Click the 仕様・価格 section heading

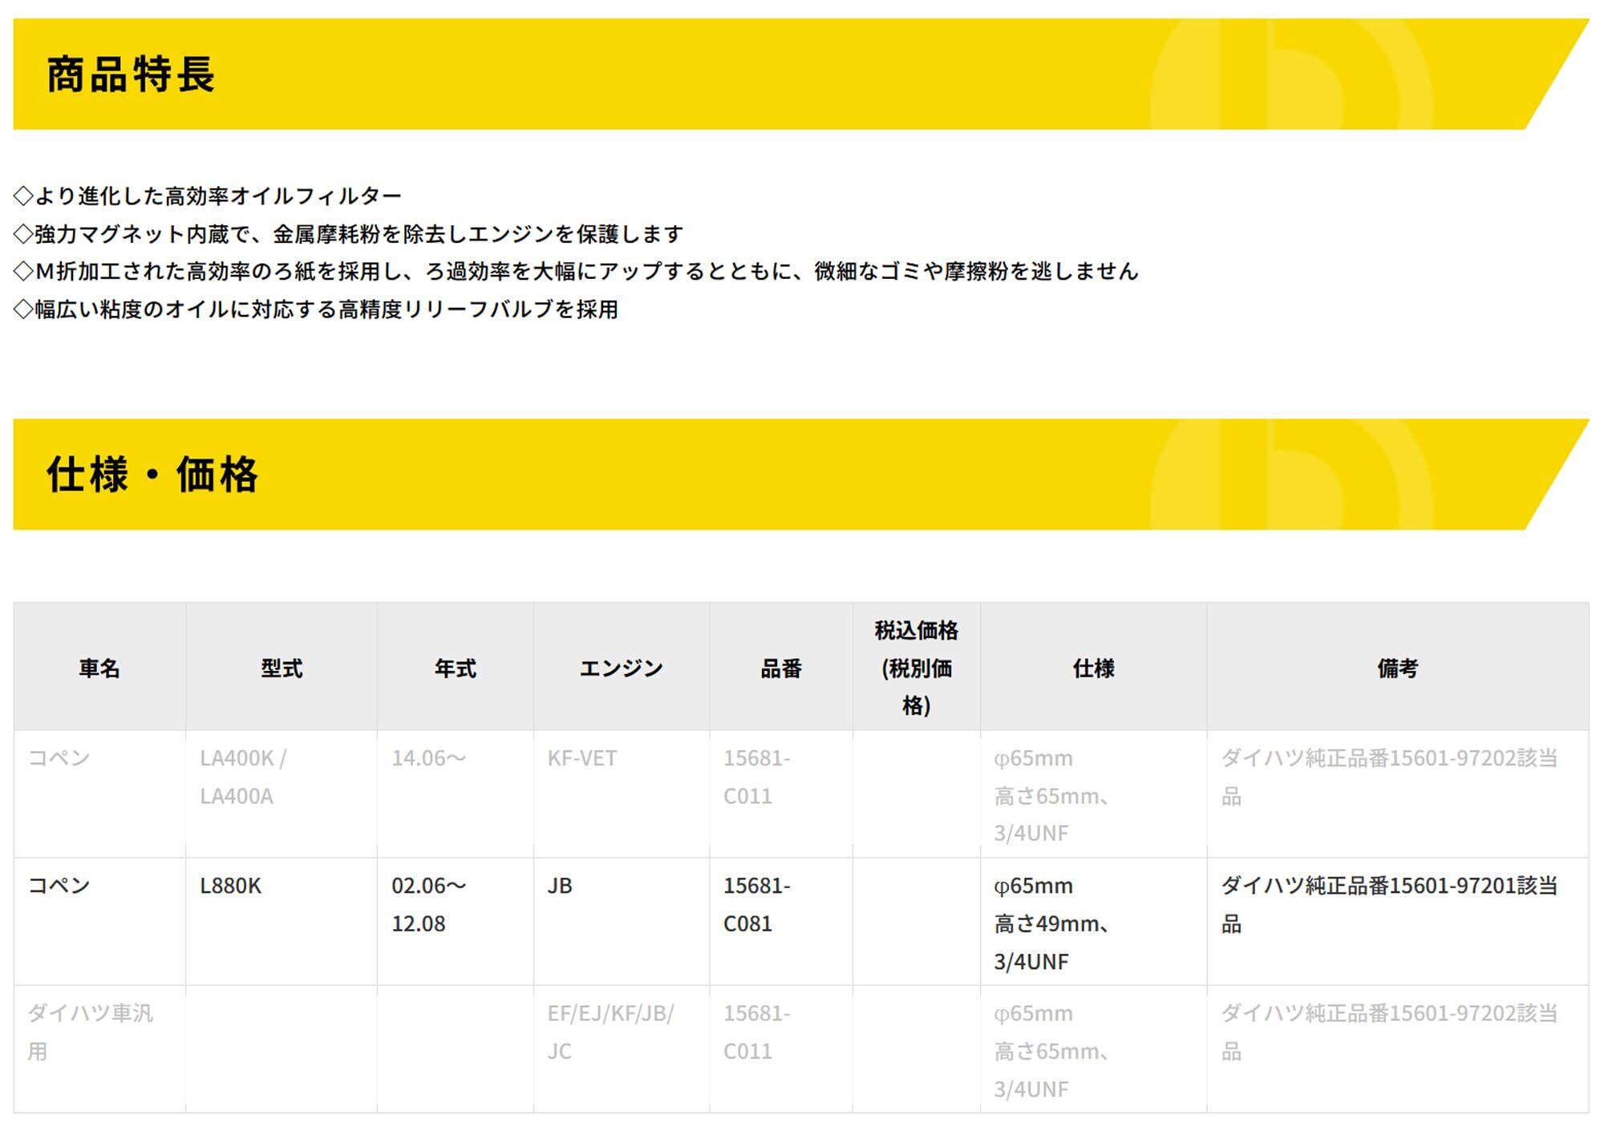tap(152, 475)
